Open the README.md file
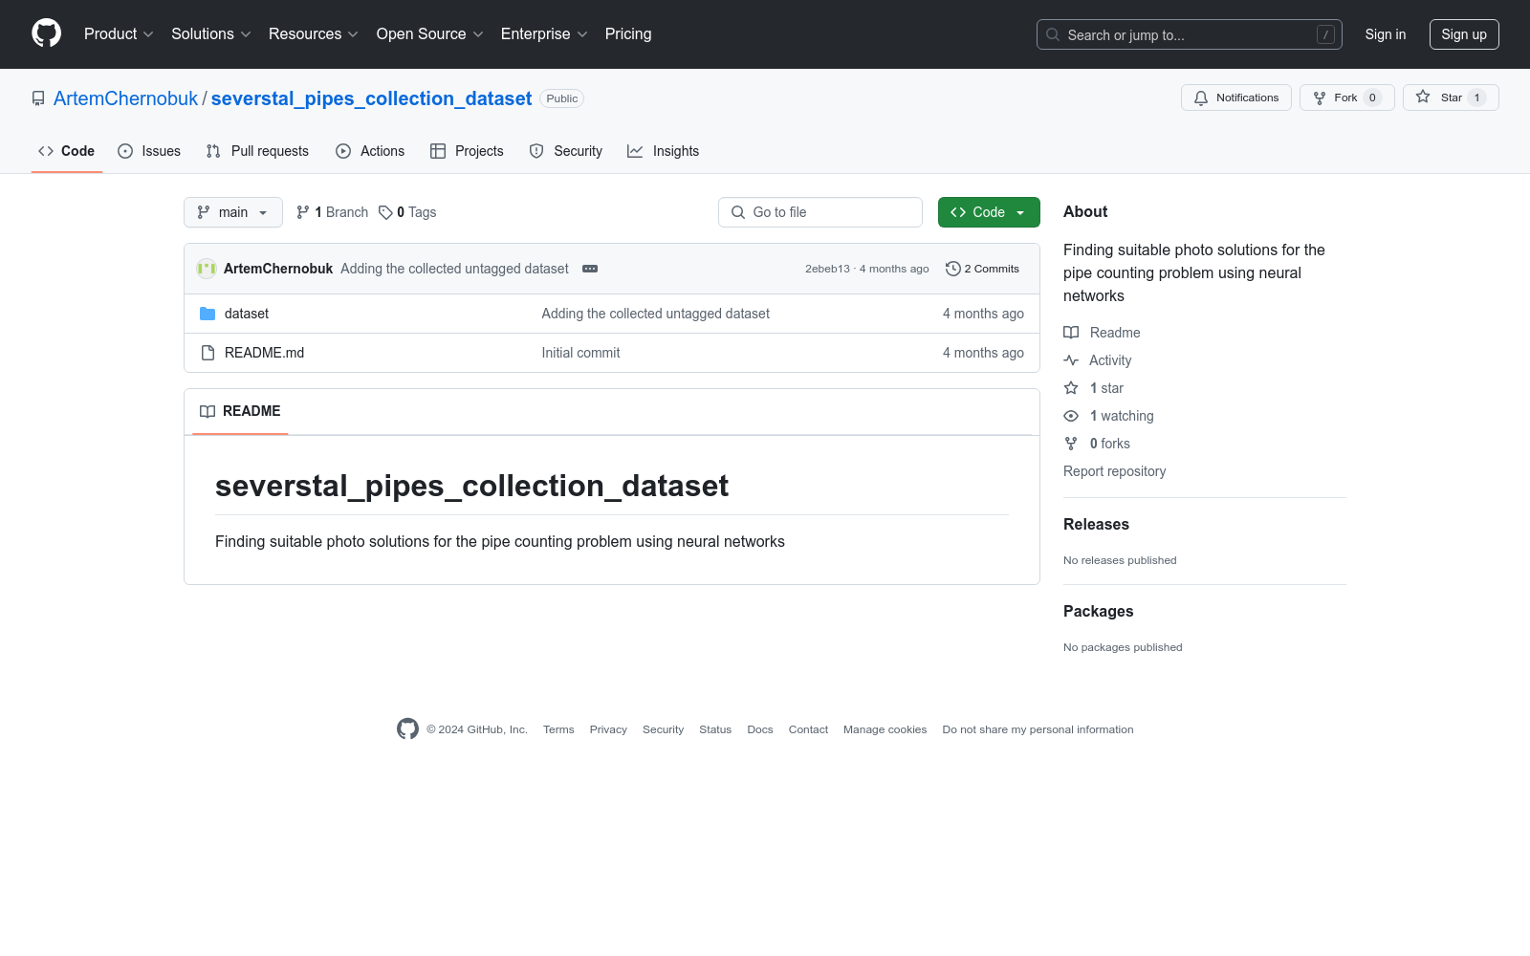Viewport: 1530px width, 956px height. (264, 353)
